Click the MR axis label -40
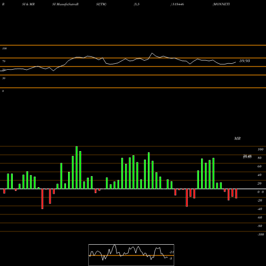The image size is (266, 266). click(260, 209)
